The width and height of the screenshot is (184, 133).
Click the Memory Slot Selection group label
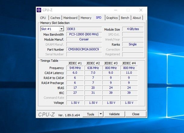pos(55,23)
